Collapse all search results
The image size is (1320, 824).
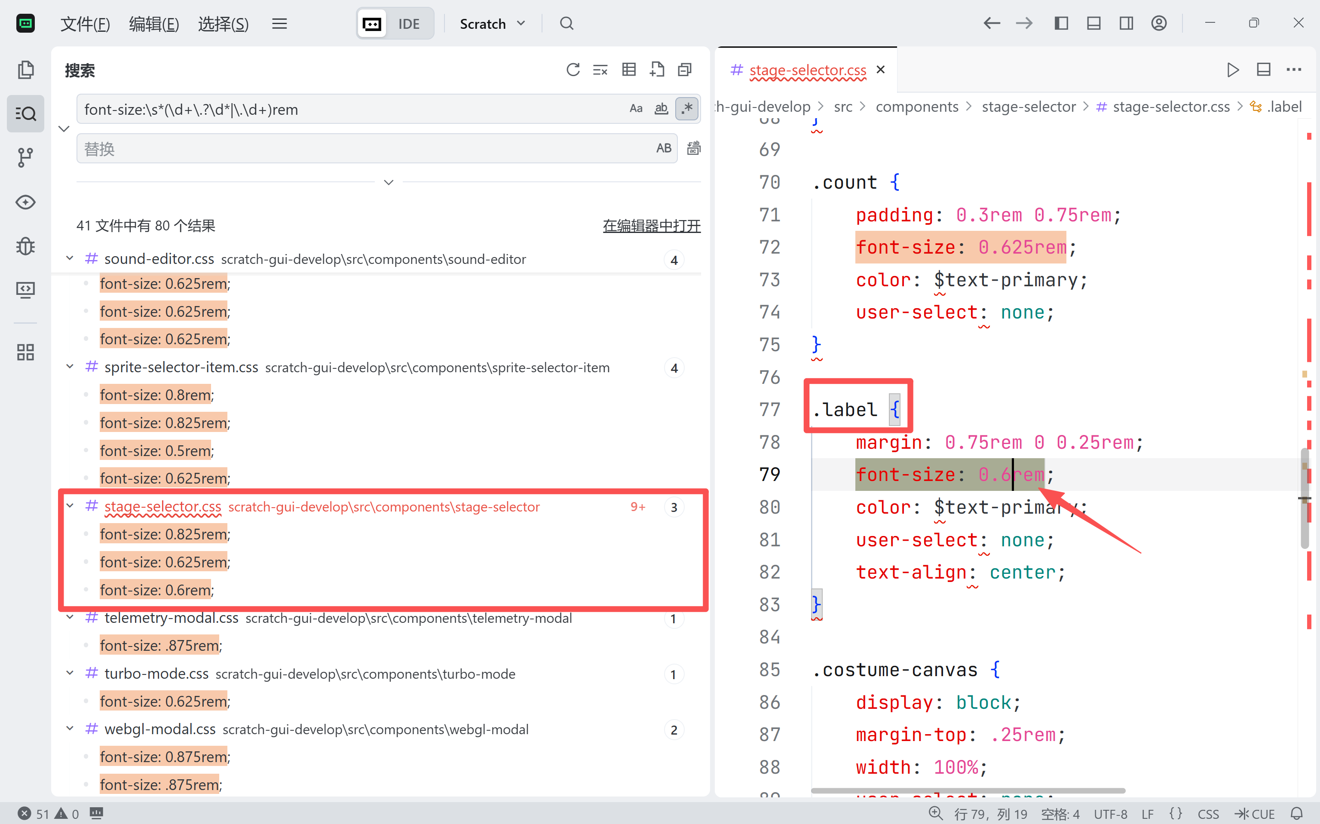pos(685,70)
